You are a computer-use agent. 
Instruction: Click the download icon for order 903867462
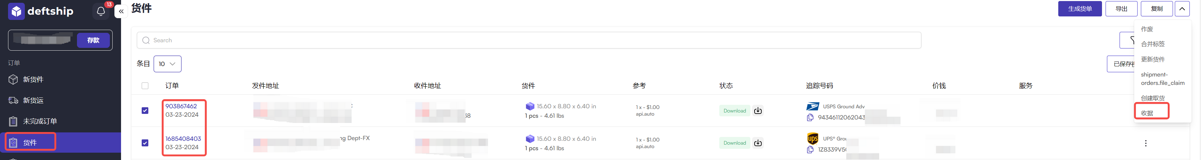(758, 111)
